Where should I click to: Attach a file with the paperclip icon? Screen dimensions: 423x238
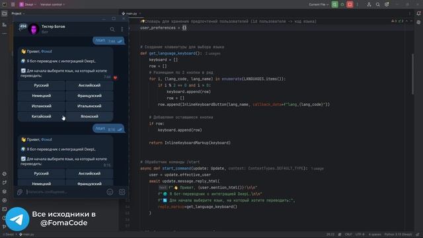point(20,192)
